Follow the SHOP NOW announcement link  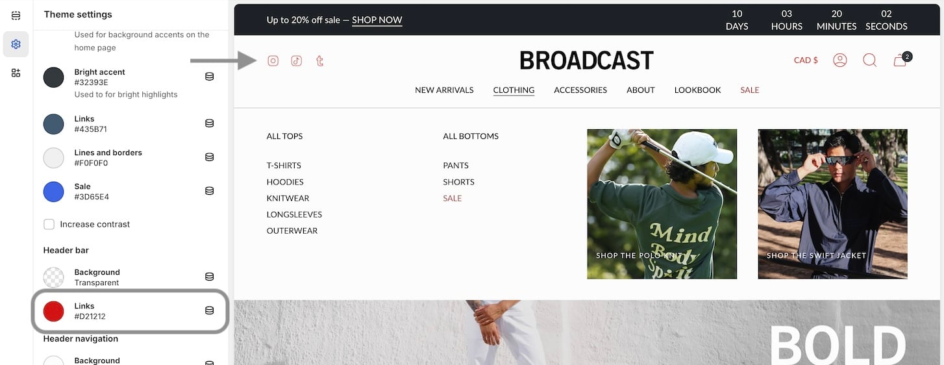(377, 20)
